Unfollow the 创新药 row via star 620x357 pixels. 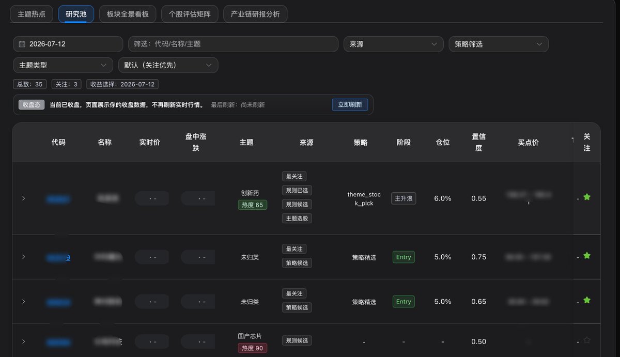tap(586, 197)
